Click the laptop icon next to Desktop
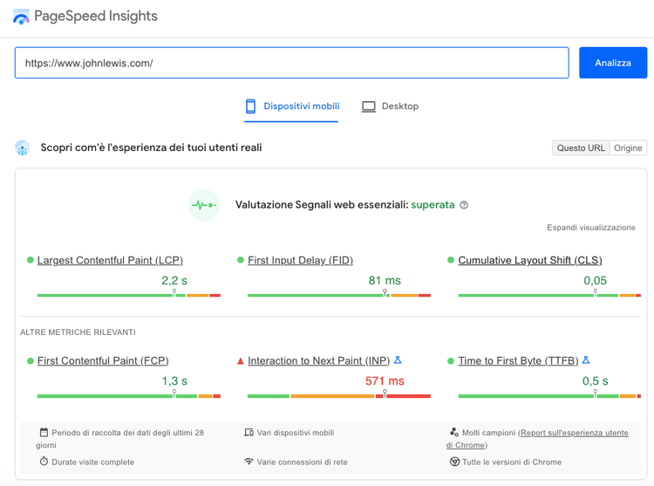 coord(368,106)
